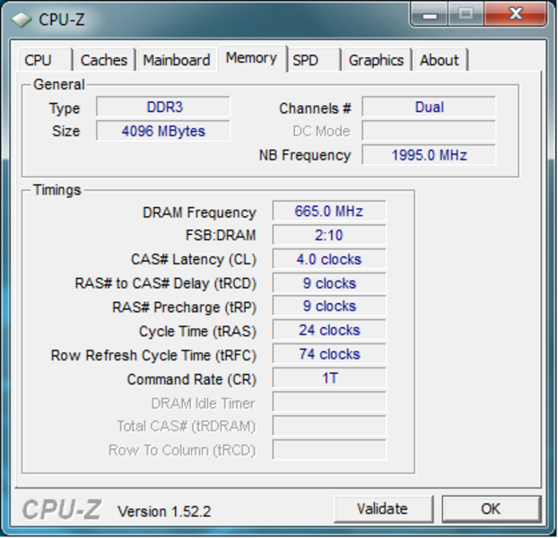Image resolution: width=558 pixels, height=538 pixels.
Task: Open the Caches tab
Action: point(103,60)
